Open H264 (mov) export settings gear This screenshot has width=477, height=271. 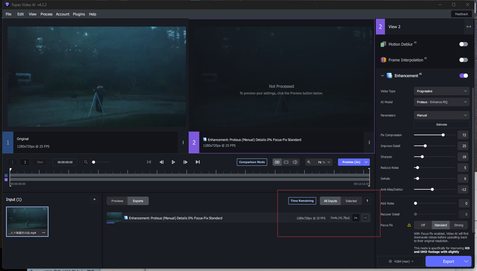pos(390,261)
